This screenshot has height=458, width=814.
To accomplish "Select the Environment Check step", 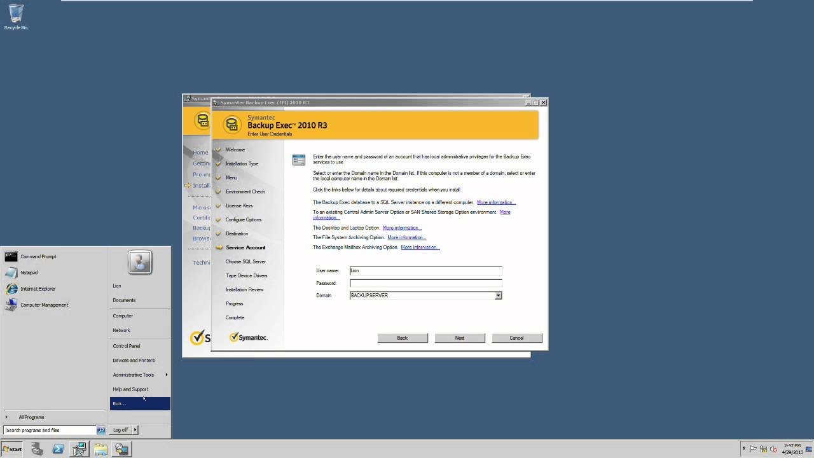I will point(245,191).
